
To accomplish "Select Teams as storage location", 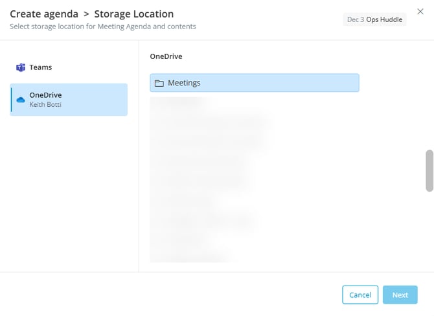I will (x=40, y=67).
